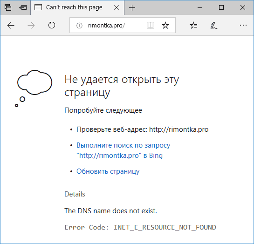Go forward to the next page
This screenshot has width=254, height=244.
click(x=31, y=26)
